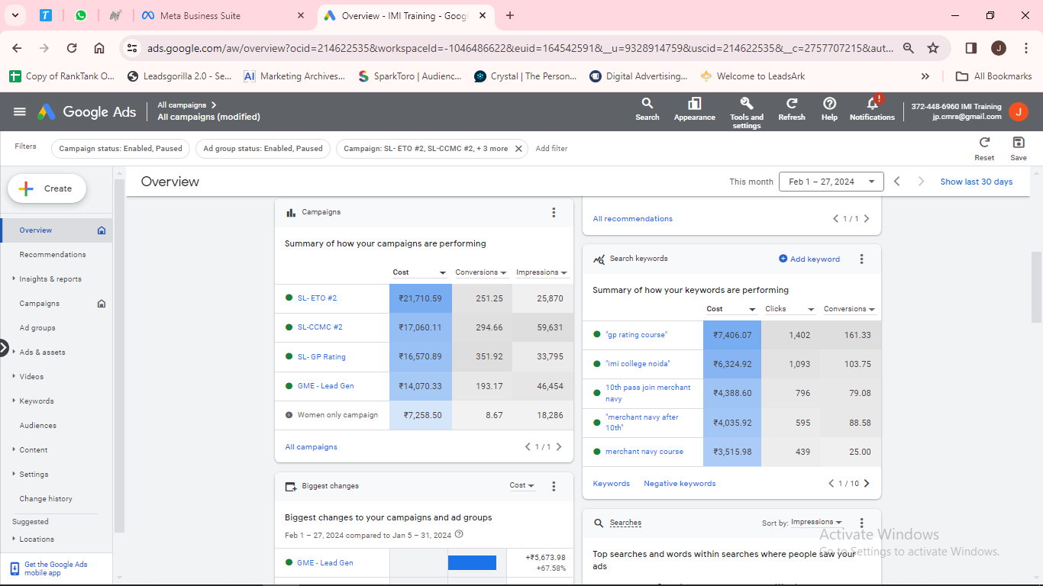
Task: Click Show last 30 days link
Action: tap(977, 182)
